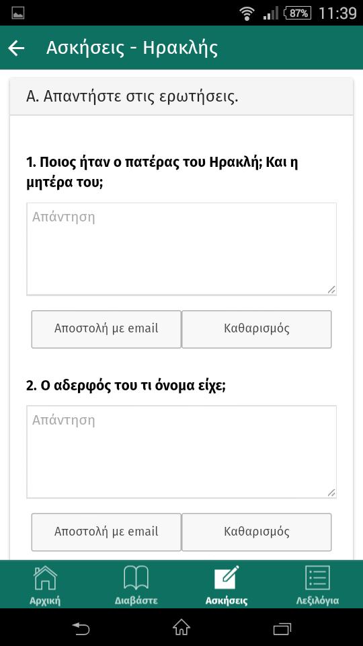Tap Android back navigation button

[x=81, y=628]
